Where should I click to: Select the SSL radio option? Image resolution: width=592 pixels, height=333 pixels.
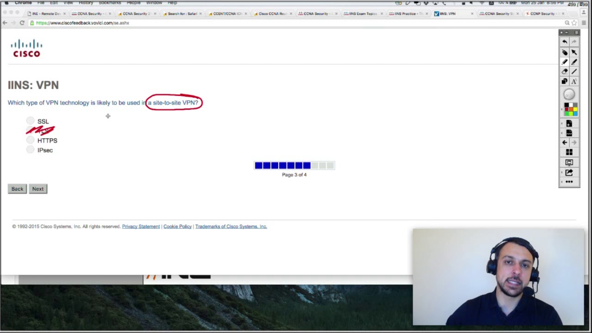pos(31,121)
